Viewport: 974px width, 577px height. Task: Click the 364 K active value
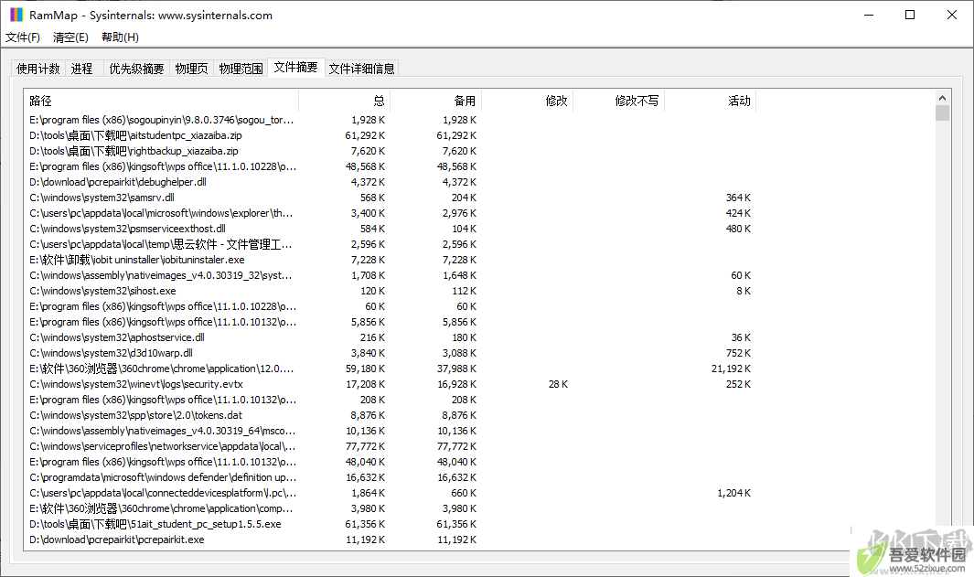(x=738, y=198)
